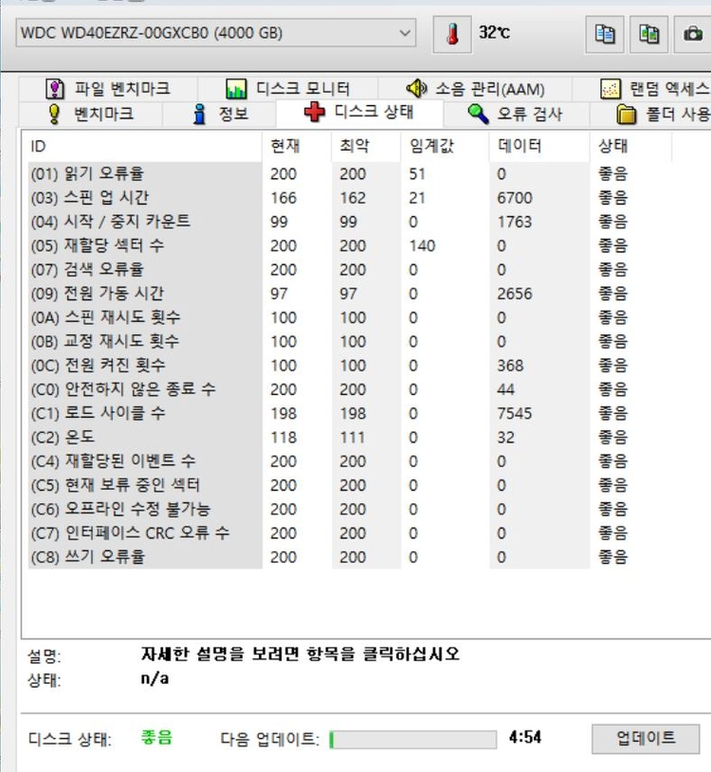Click the green 좋음 disk status text
The image size is (711, 772).
(x=156, y=738)
